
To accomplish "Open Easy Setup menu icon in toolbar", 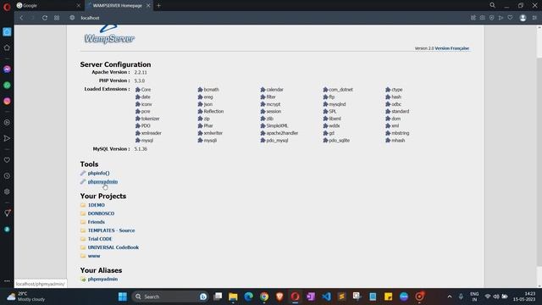I will click(x=534, y=18).
